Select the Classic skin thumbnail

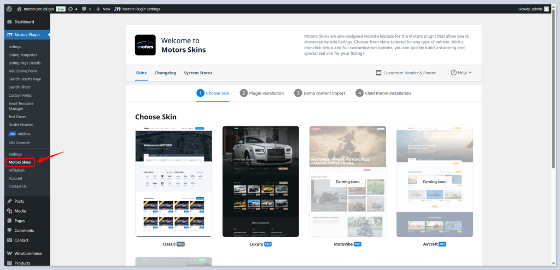coord(173,181)
